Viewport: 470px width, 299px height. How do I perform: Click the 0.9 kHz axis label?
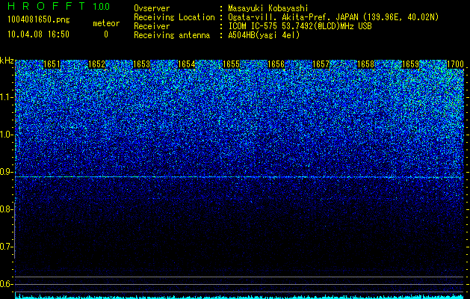7,172
